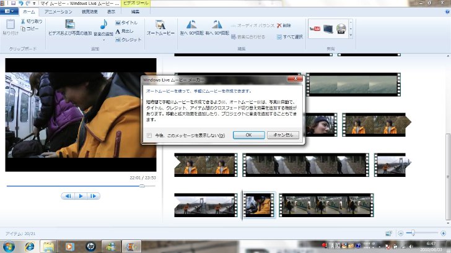451x253 pixels.
Task: Zoom out the timeline with minus
Action: click(401, 233)
